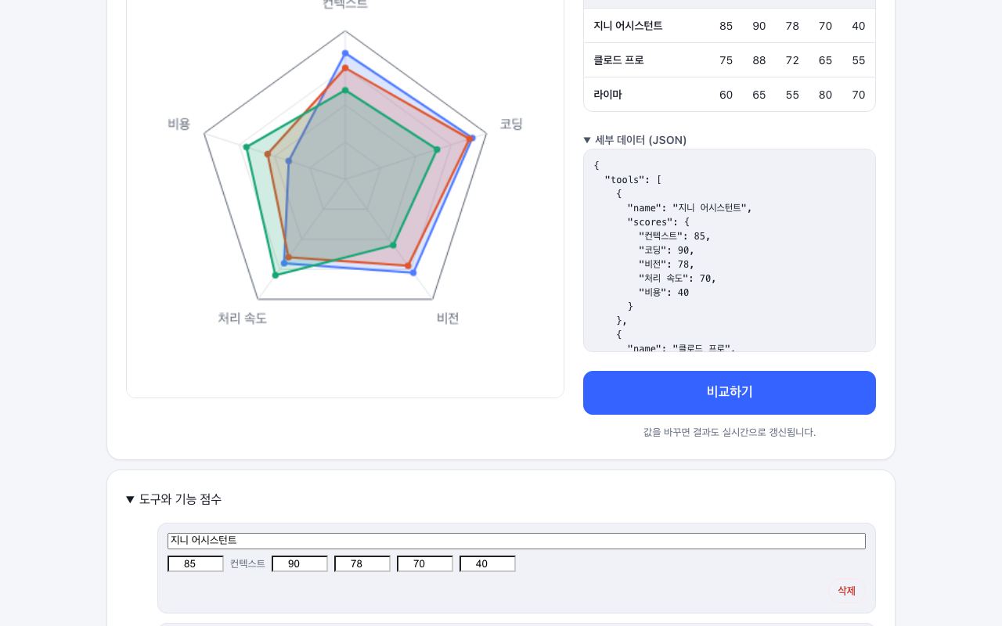Select the 클로드 프로 table row name
The height and width of the screenshot is (626, 1002).
coord(618,60)
